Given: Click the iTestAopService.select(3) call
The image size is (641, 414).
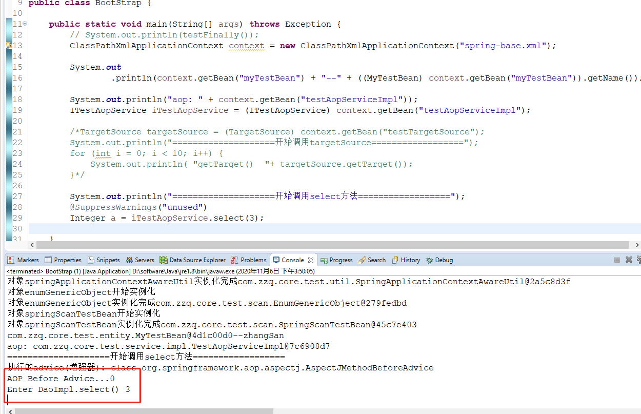Looking at the screenshot, I should pyautogui.click(x=197, y=218).
